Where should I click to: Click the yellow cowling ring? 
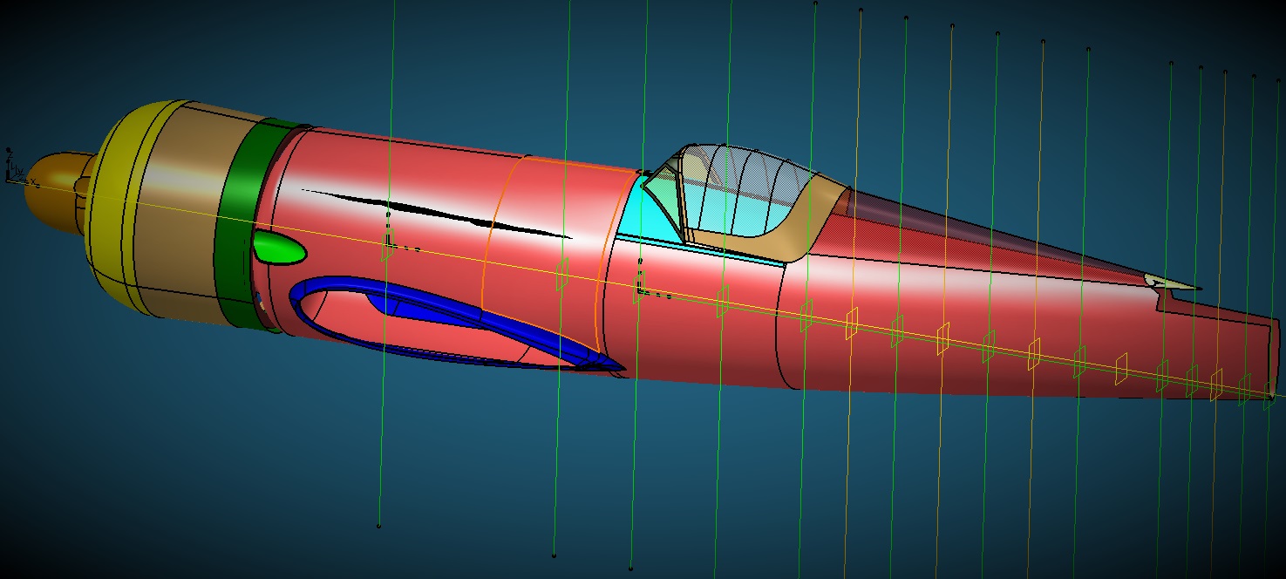(x=113, y=209)
